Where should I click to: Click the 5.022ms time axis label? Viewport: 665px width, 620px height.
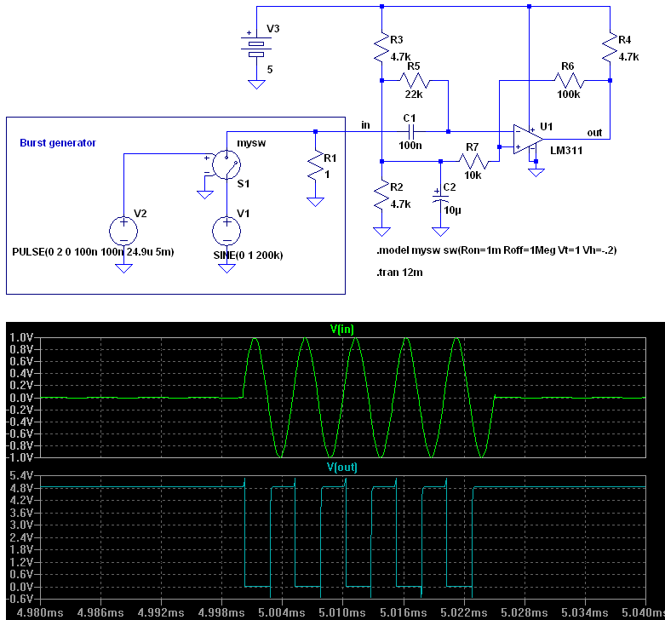[x=464, y=612]
